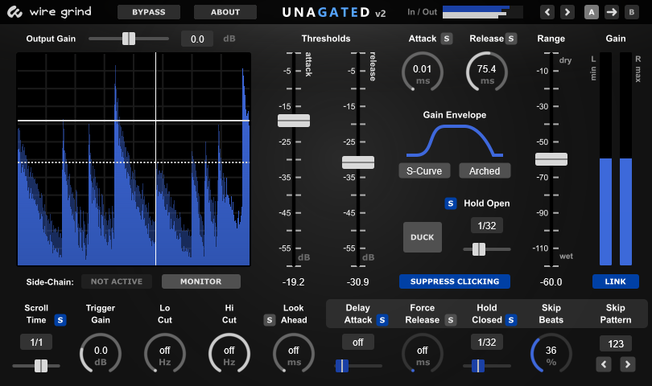
Task: Open the Hold Open 1/32 value box
Action: [x=487, y=226]
